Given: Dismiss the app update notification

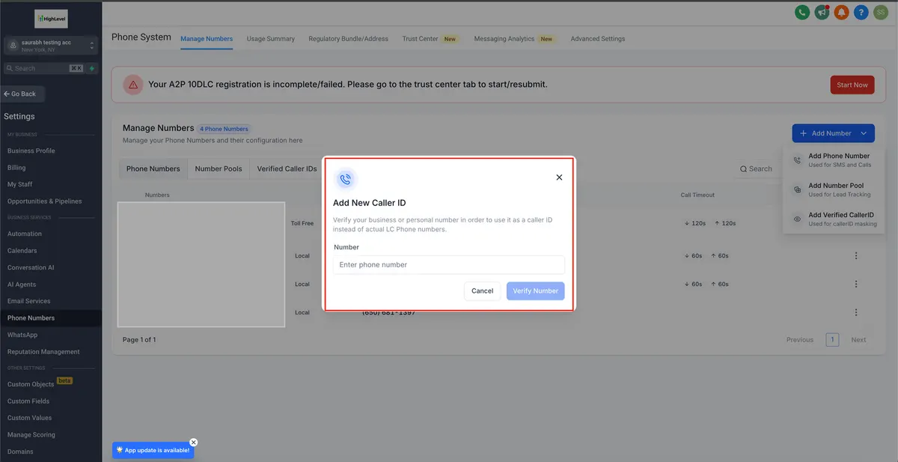Looking at the screenshot, I should click(193, 442).
